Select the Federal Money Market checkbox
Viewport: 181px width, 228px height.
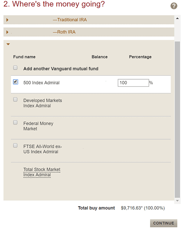click(15, 123)
